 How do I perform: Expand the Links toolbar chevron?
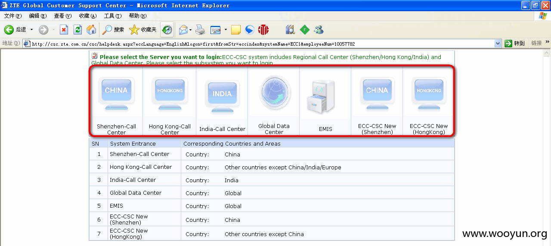[548, 42]
